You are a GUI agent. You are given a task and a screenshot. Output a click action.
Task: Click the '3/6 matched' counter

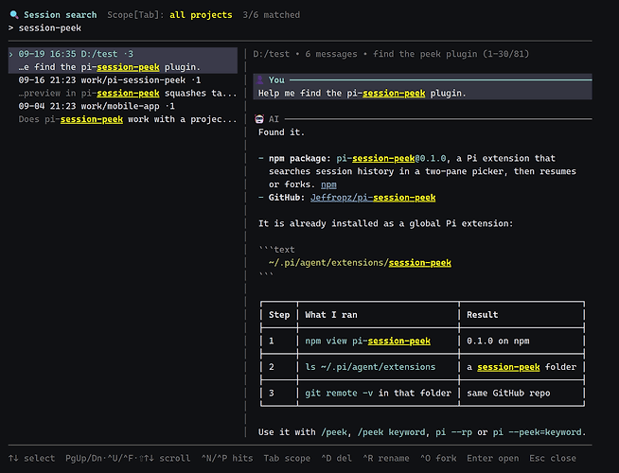click(x=272, y=15)
